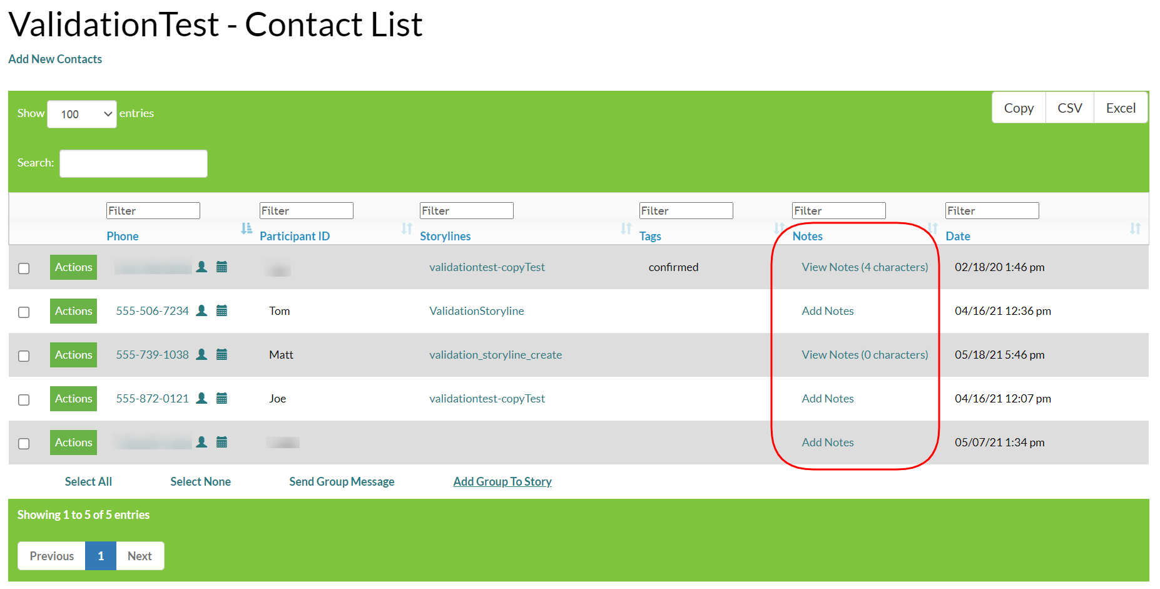Select the checkbox on the first contact row
Viewport: 1160px width, 589px height.
[x=24, y=269]
